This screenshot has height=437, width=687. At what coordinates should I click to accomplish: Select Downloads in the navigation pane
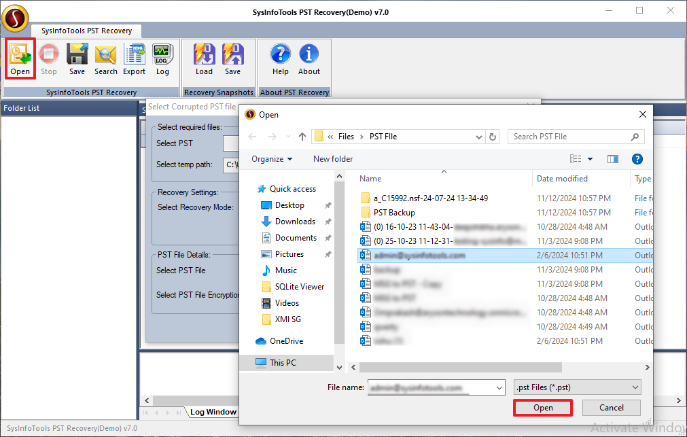click(x=295, y=222)
